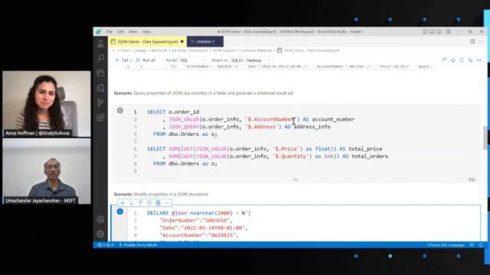This screenshot has width=490, height=275.
Task: Delete the active cell with trash icon
Action: pyautogui.click(x=158, y=203)
